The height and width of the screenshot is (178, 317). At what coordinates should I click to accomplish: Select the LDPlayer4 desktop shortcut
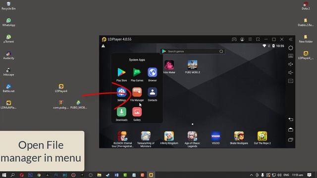click(61, 89)
